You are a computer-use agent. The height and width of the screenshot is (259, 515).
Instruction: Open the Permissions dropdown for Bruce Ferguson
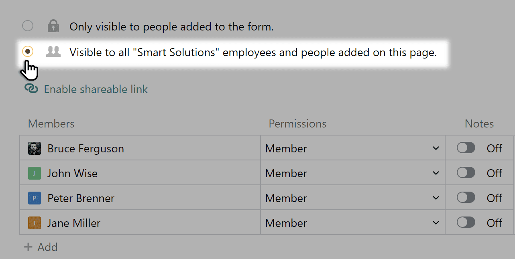click(436, 148)
